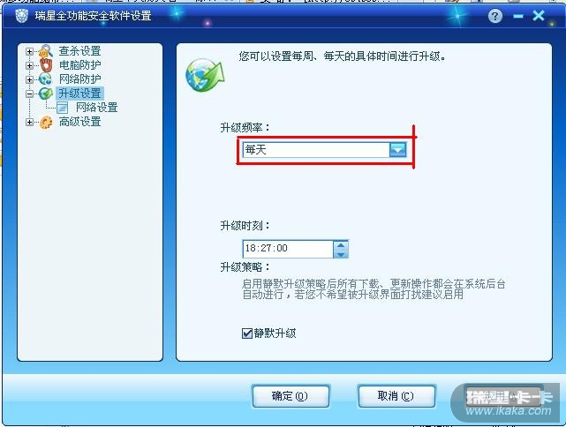
Task: Click the 升级时刻 time input field
Action: 287,249
